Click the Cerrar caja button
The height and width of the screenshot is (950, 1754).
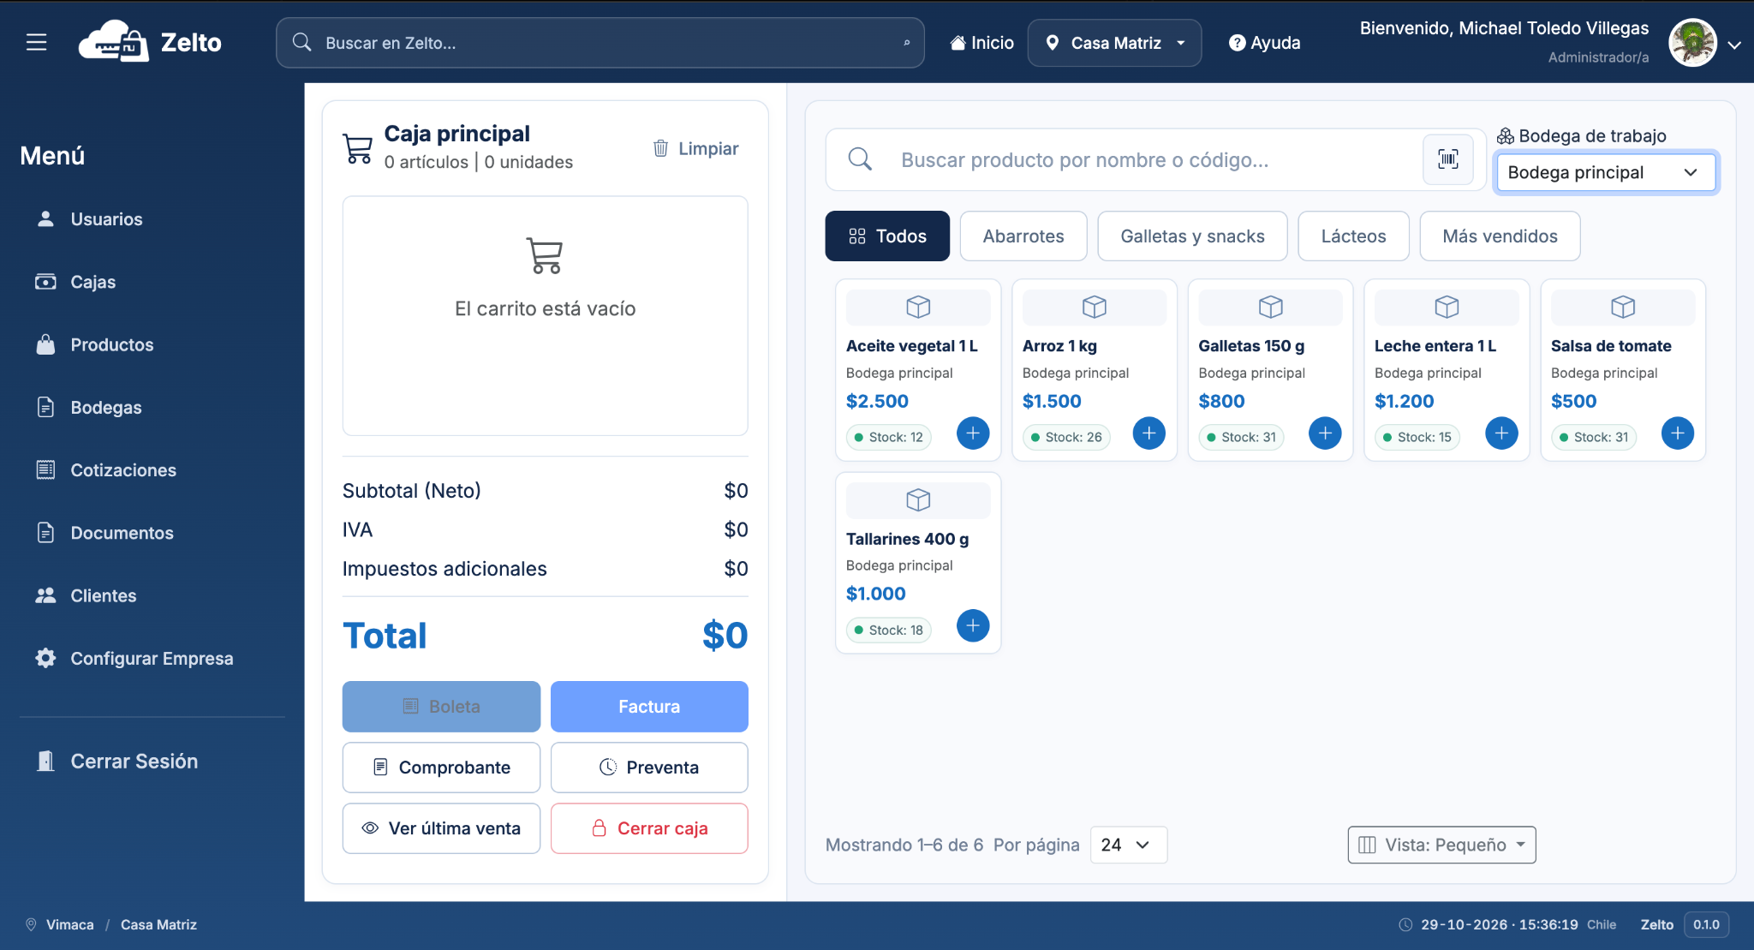649,828
